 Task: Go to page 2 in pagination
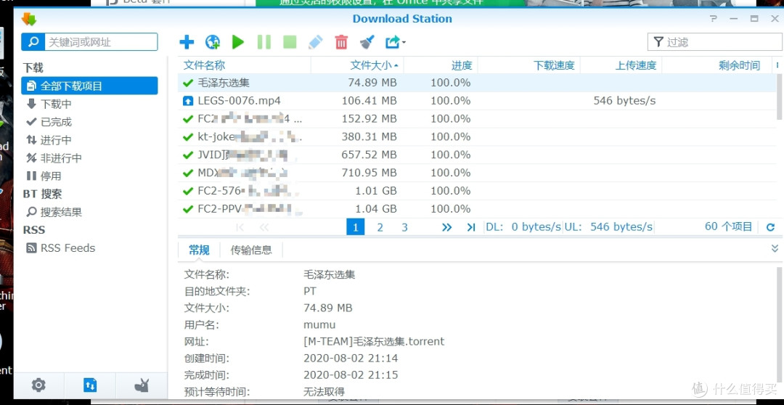[380, 227]
